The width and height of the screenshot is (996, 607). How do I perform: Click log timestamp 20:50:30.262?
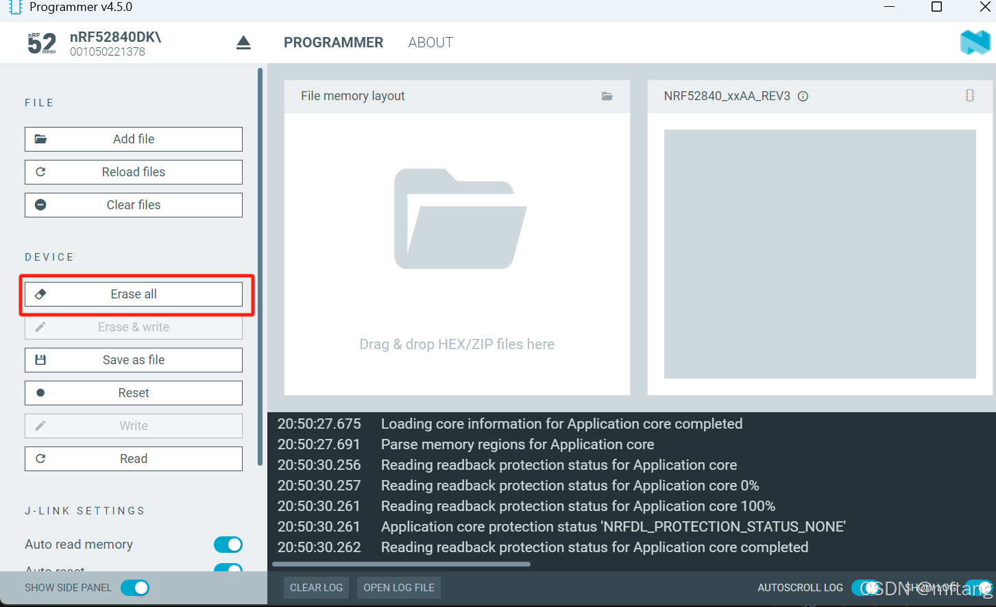click(x=319, y=547)
